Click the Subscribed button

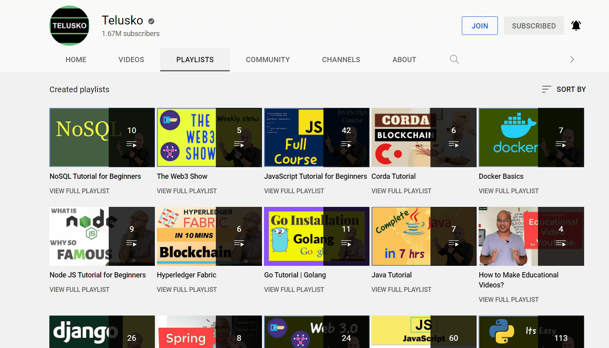pyautogui.click(x=534, y=26)
